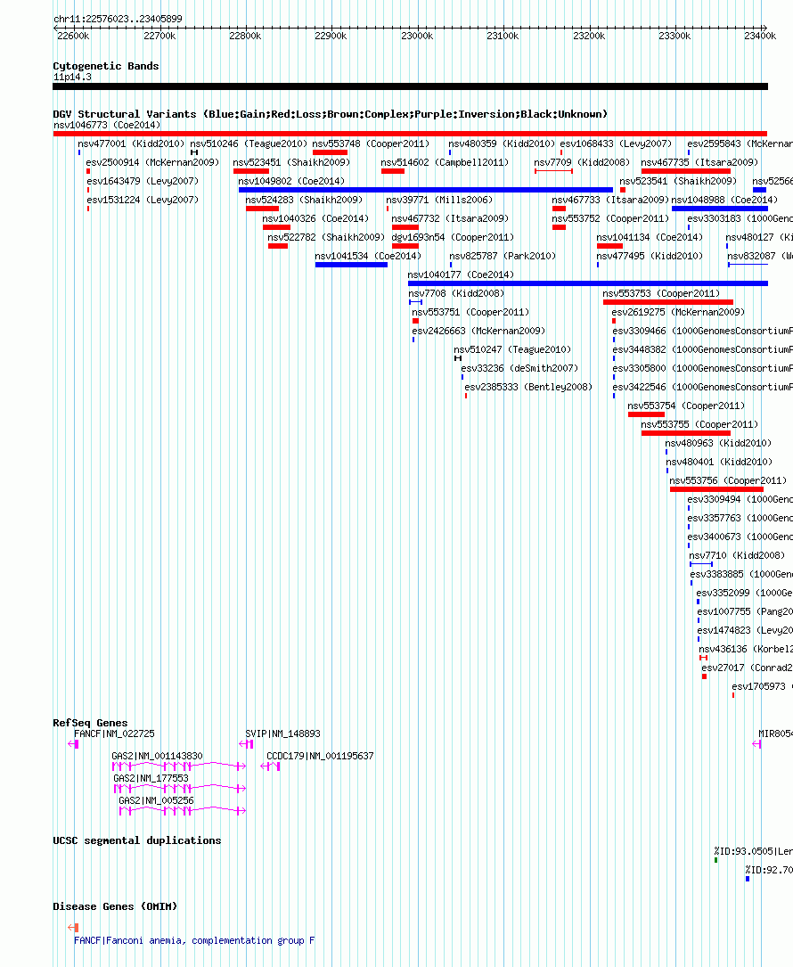Click the red bar under nsv553756

click(716, 489)
